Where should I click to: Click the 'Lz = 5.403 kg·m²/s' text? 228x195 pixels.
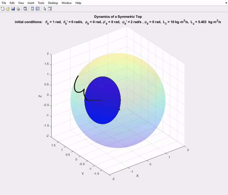point(206,22)
